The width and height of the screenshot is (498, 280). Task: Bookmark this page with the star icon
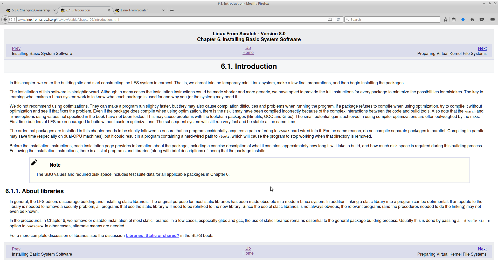(446, 19)
